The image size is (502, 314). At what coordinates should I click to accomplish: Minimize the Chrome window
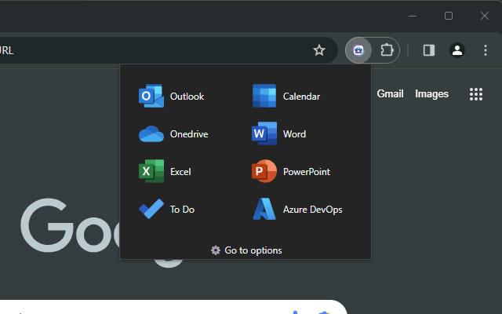pyautogui.click(x=413, y=16)
